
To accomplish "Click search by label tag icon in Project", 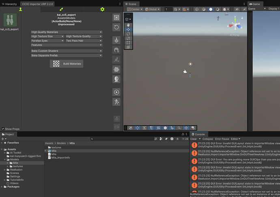I will (166, 139).
